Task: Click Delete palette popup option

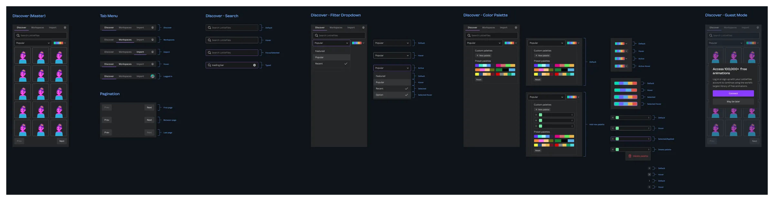Action: [638, 156]
